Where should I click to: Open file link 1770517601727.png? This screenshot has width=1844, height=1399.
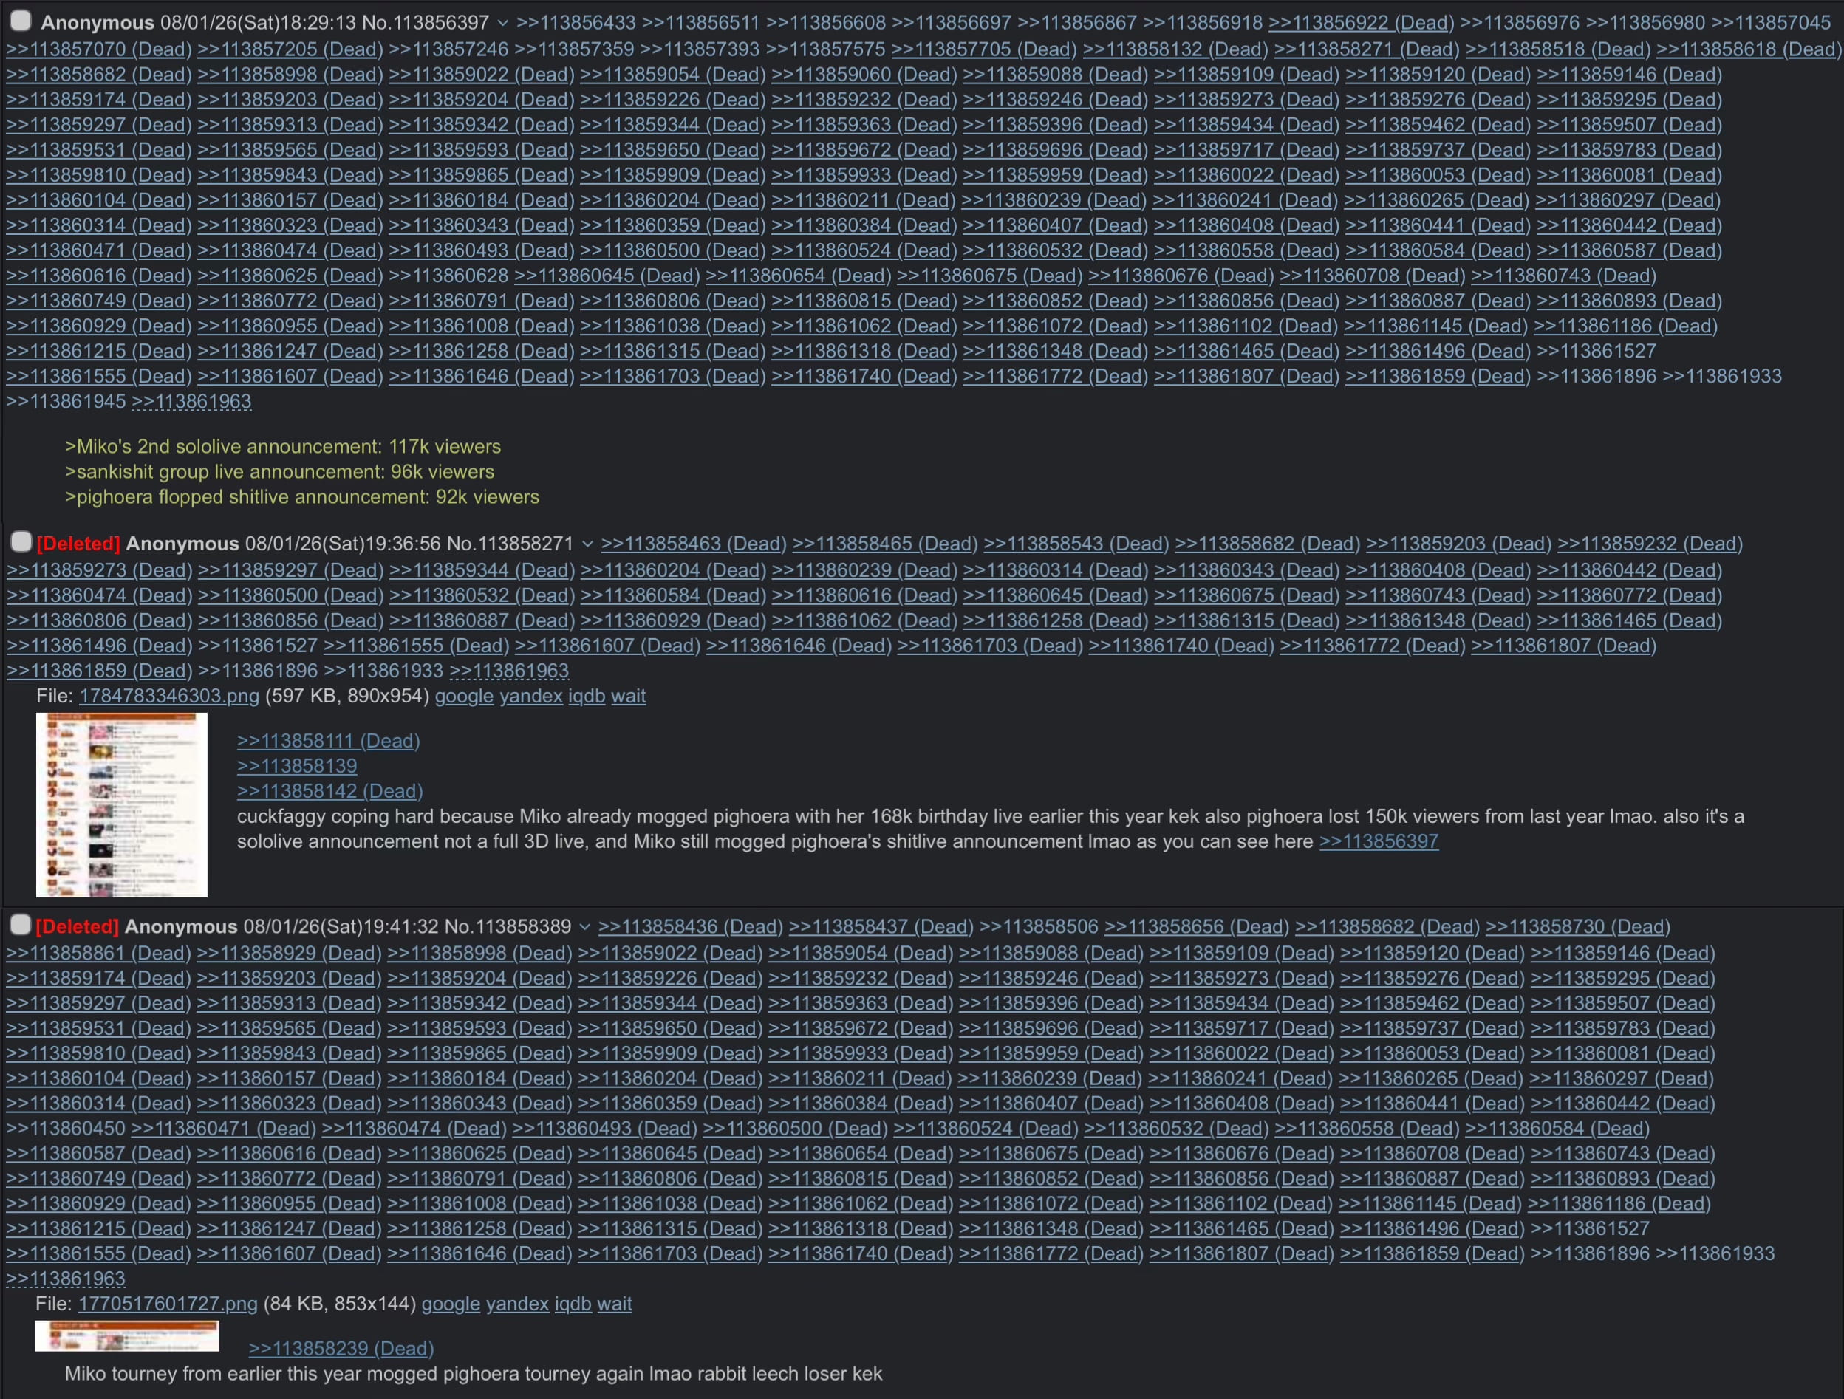168,1304
